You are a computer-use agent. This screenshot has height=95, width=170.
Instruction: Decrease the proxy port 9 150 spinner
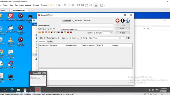pyautogui.click(x=129, y=39)
